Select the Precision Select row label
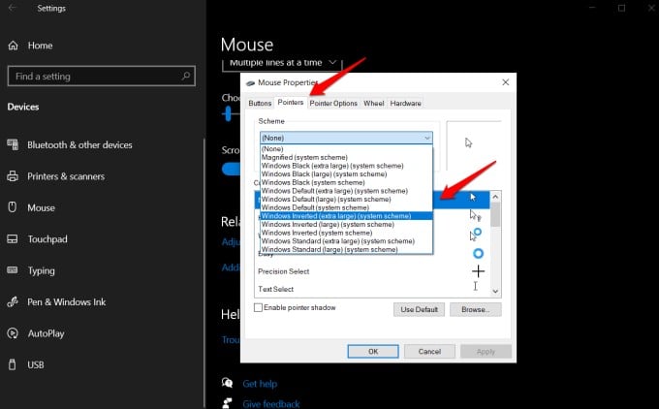This screenshot has width=659, height=409. (284, 271)
